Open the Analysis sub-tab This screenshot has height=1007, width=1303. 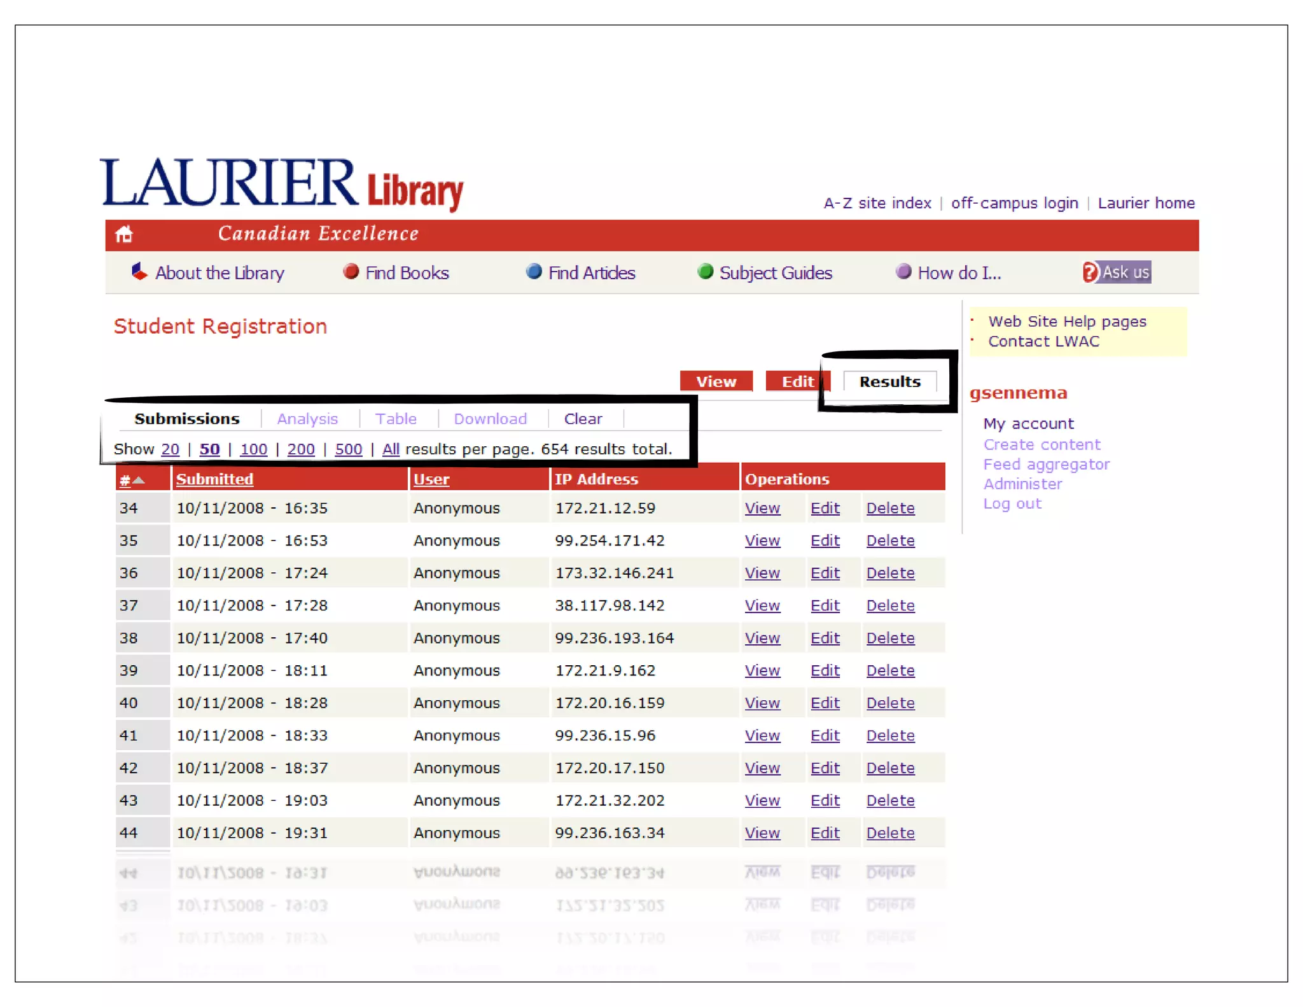click(307, 419)
